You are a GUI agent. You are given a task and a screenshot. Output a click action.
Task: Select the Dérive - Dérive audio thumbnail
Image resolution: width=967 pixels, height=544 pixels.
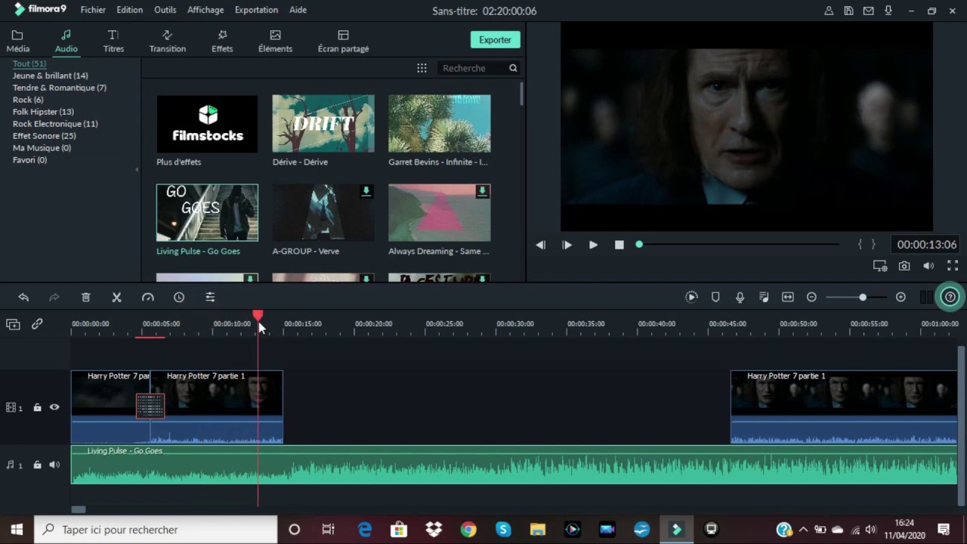(x=323, y=123)
